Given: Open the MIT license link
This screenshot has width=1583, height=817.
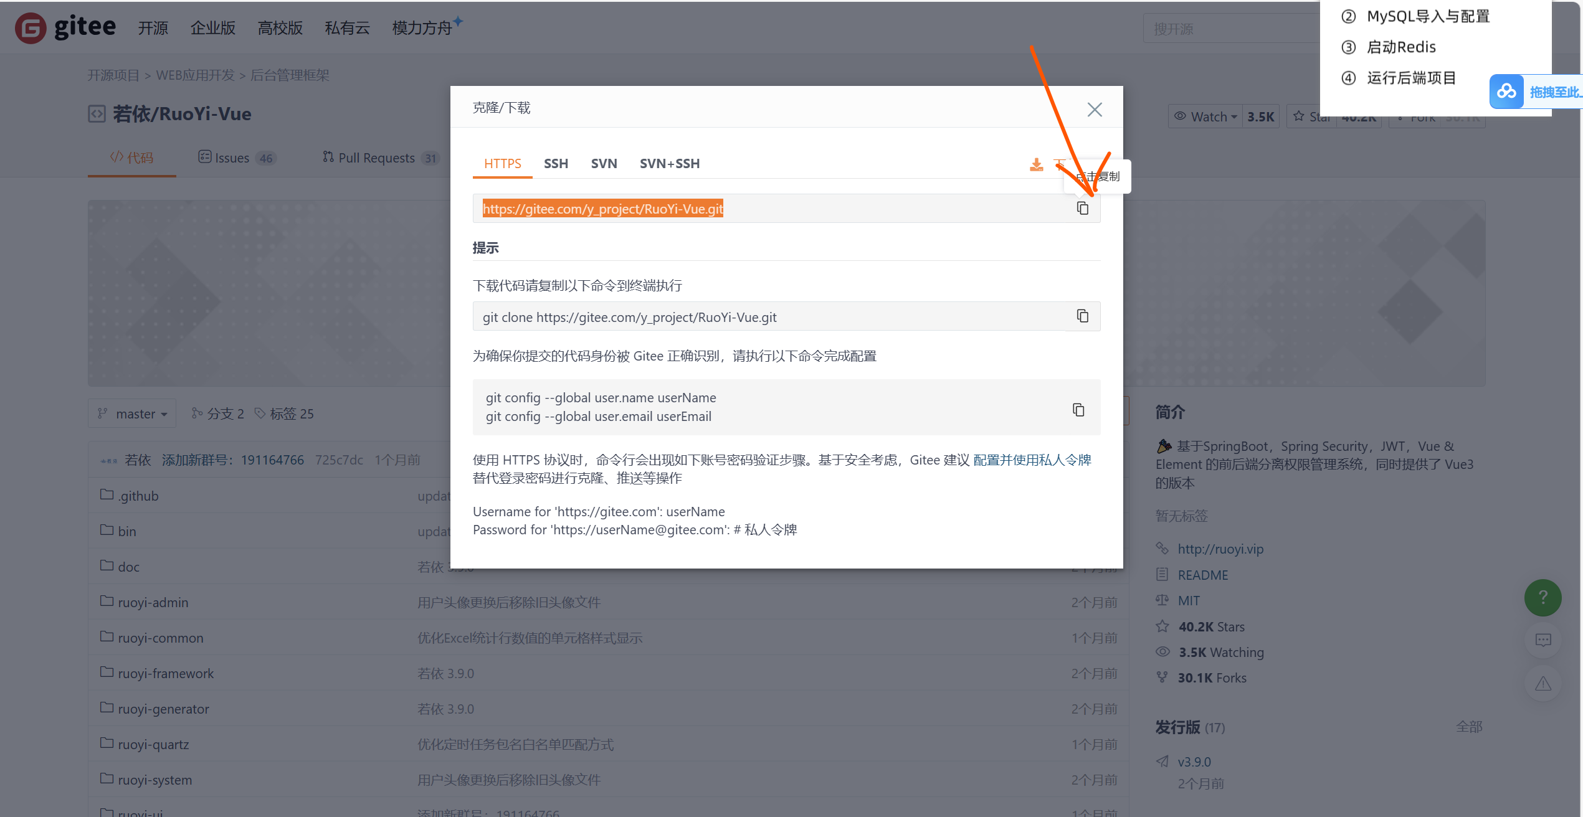Looking at the screenshot, I should [x=1189, y=600].
